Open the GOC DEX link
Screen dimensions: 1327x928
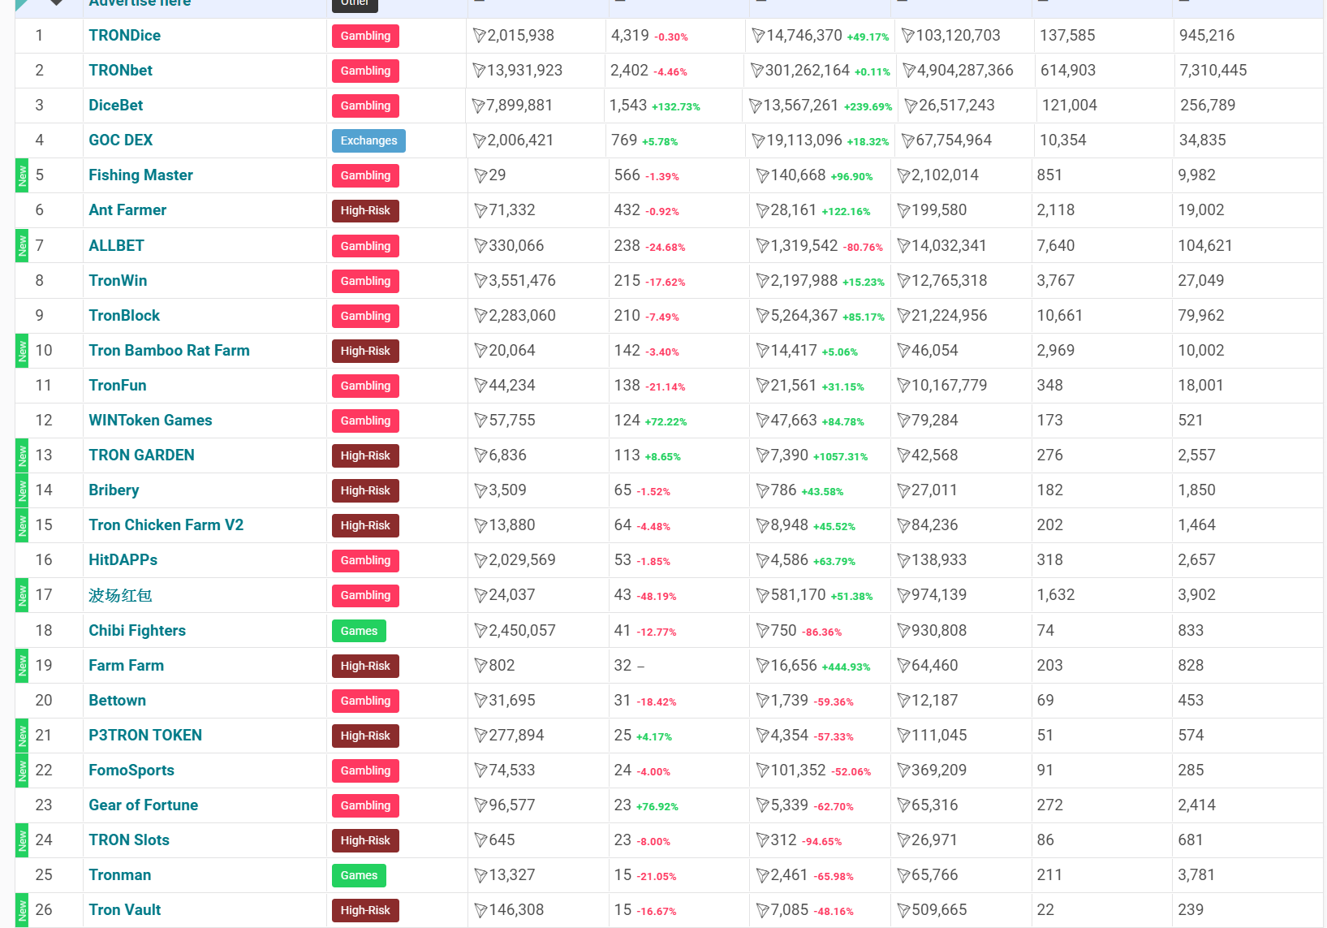(121, 140)
